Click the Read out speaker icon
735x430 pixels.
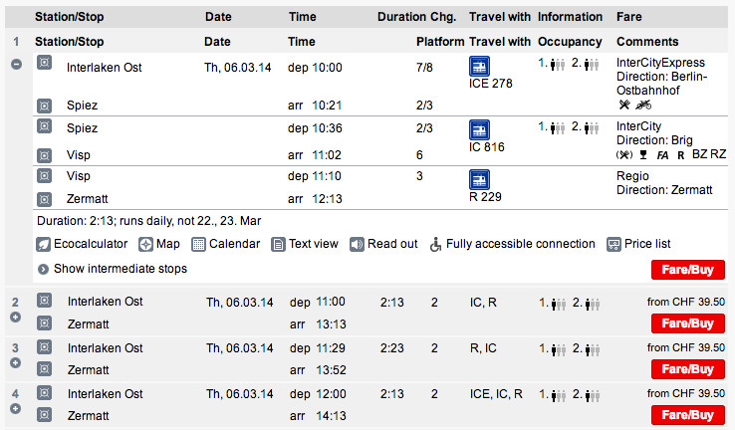[x=357, y=244]
